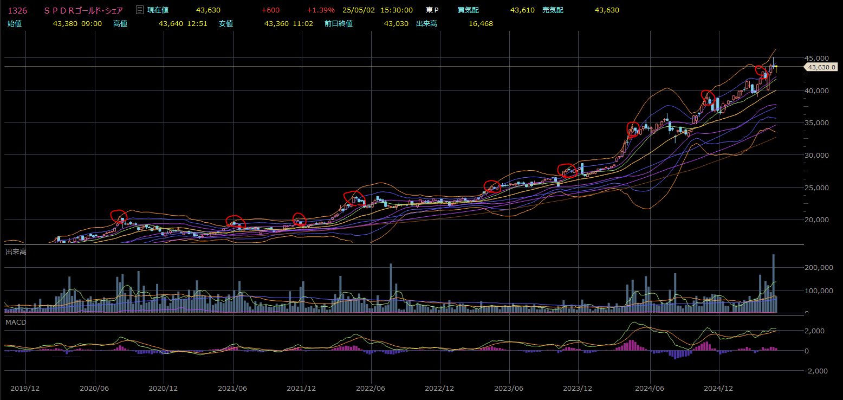Click the 2019/12 date label
Viewport: 843px width, 400px height.
(x=25, y=389)
